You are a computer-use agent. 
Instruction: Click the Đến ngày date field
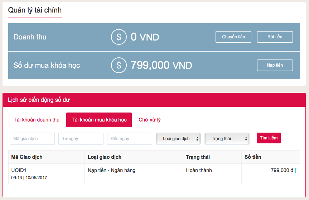tap(130, 139)
